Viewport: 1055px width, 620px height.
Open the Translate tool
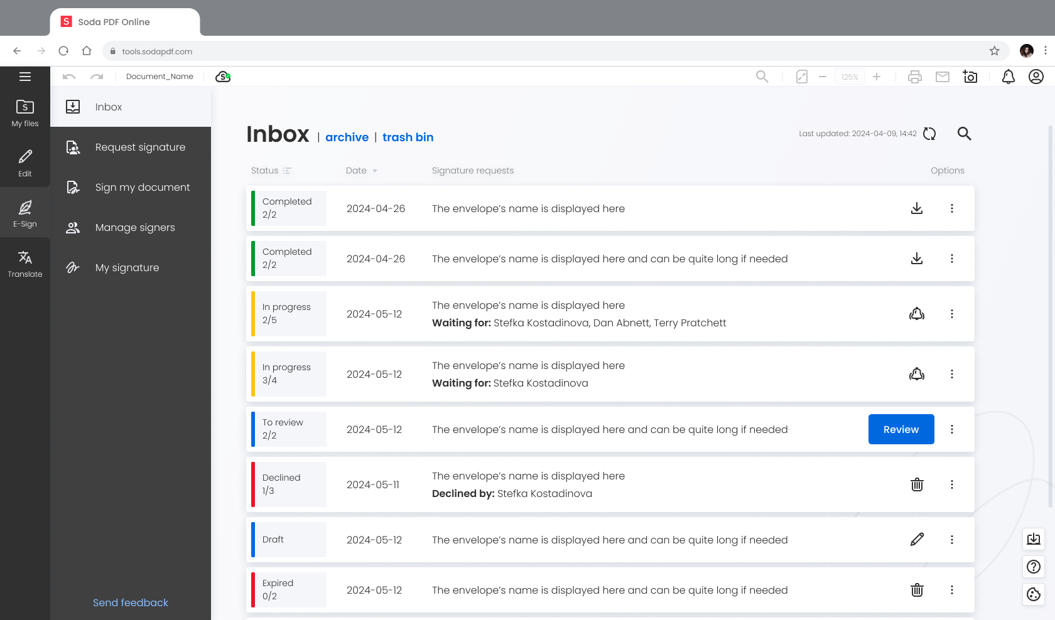[25, 264]
